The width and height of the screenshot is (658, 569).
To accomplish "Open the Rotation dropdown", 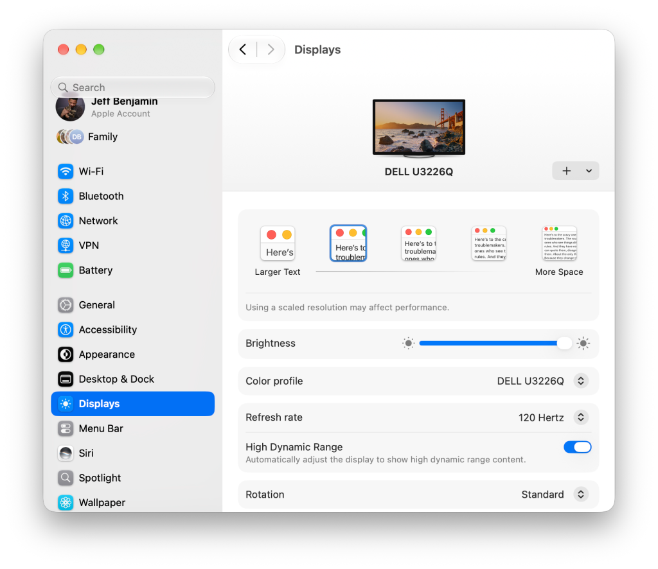I will [x=581, y=495].
